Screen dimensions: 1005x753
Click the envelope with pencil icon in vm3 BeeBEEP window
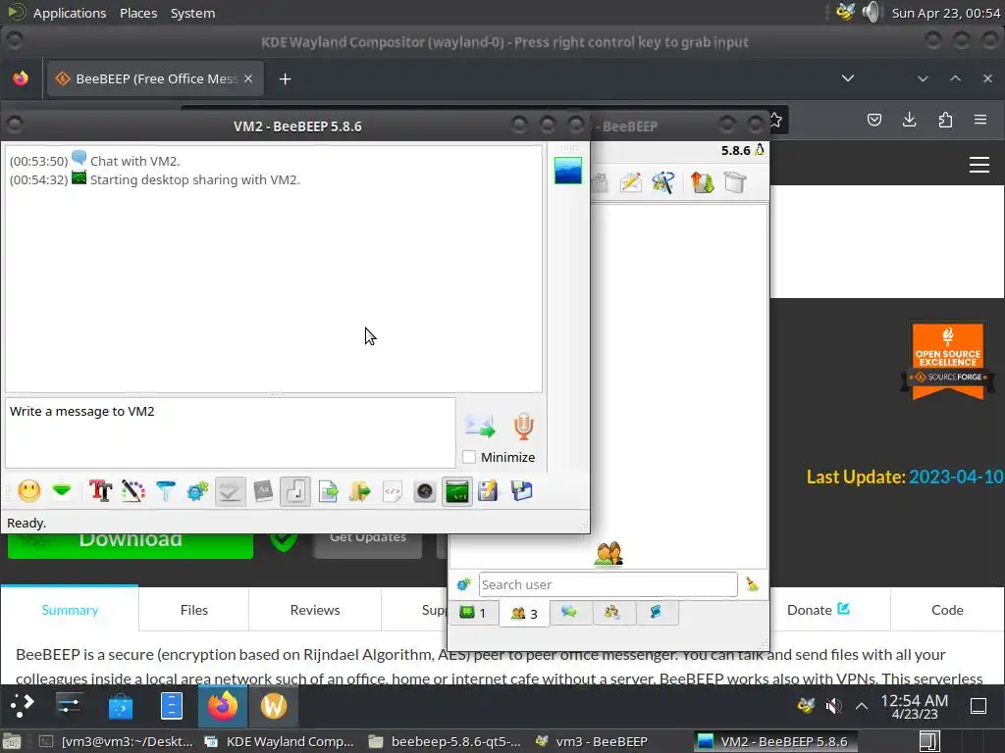point(631,182)
